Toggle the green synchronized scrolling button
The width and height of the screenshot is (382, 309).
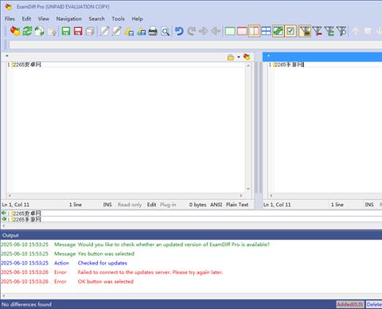[278, 31]
